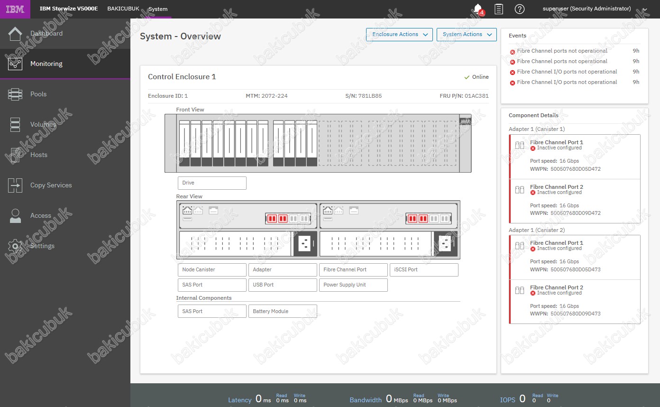Click error icon of topmost event
The image size is (660, 407).
point(513,52)
